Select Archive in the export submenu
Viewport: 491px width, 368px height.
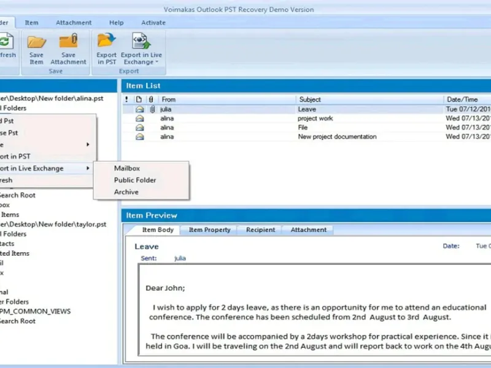pos(126,192)
